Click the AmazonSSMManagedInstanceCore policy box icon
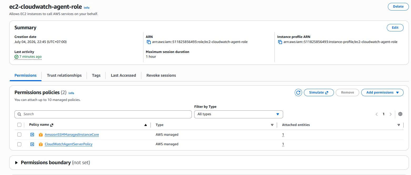411x175 pixels. coord(41,135)
